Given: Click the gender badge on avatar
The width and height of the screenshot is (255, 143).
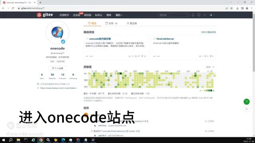Looking at the screenshot, I should click(x=63, y=42).
